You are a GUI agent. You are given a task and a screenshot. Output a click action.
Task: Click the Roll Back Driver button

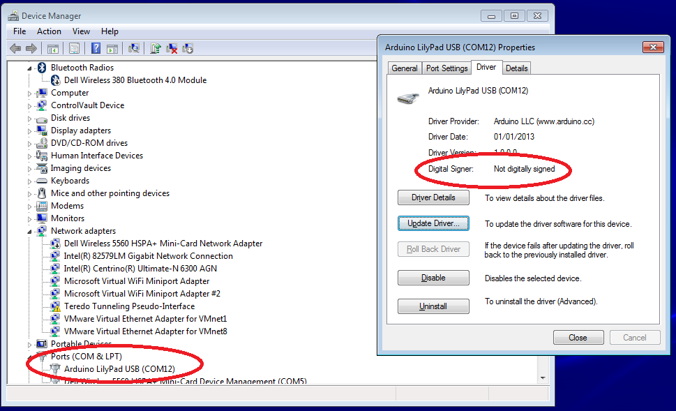433,249
